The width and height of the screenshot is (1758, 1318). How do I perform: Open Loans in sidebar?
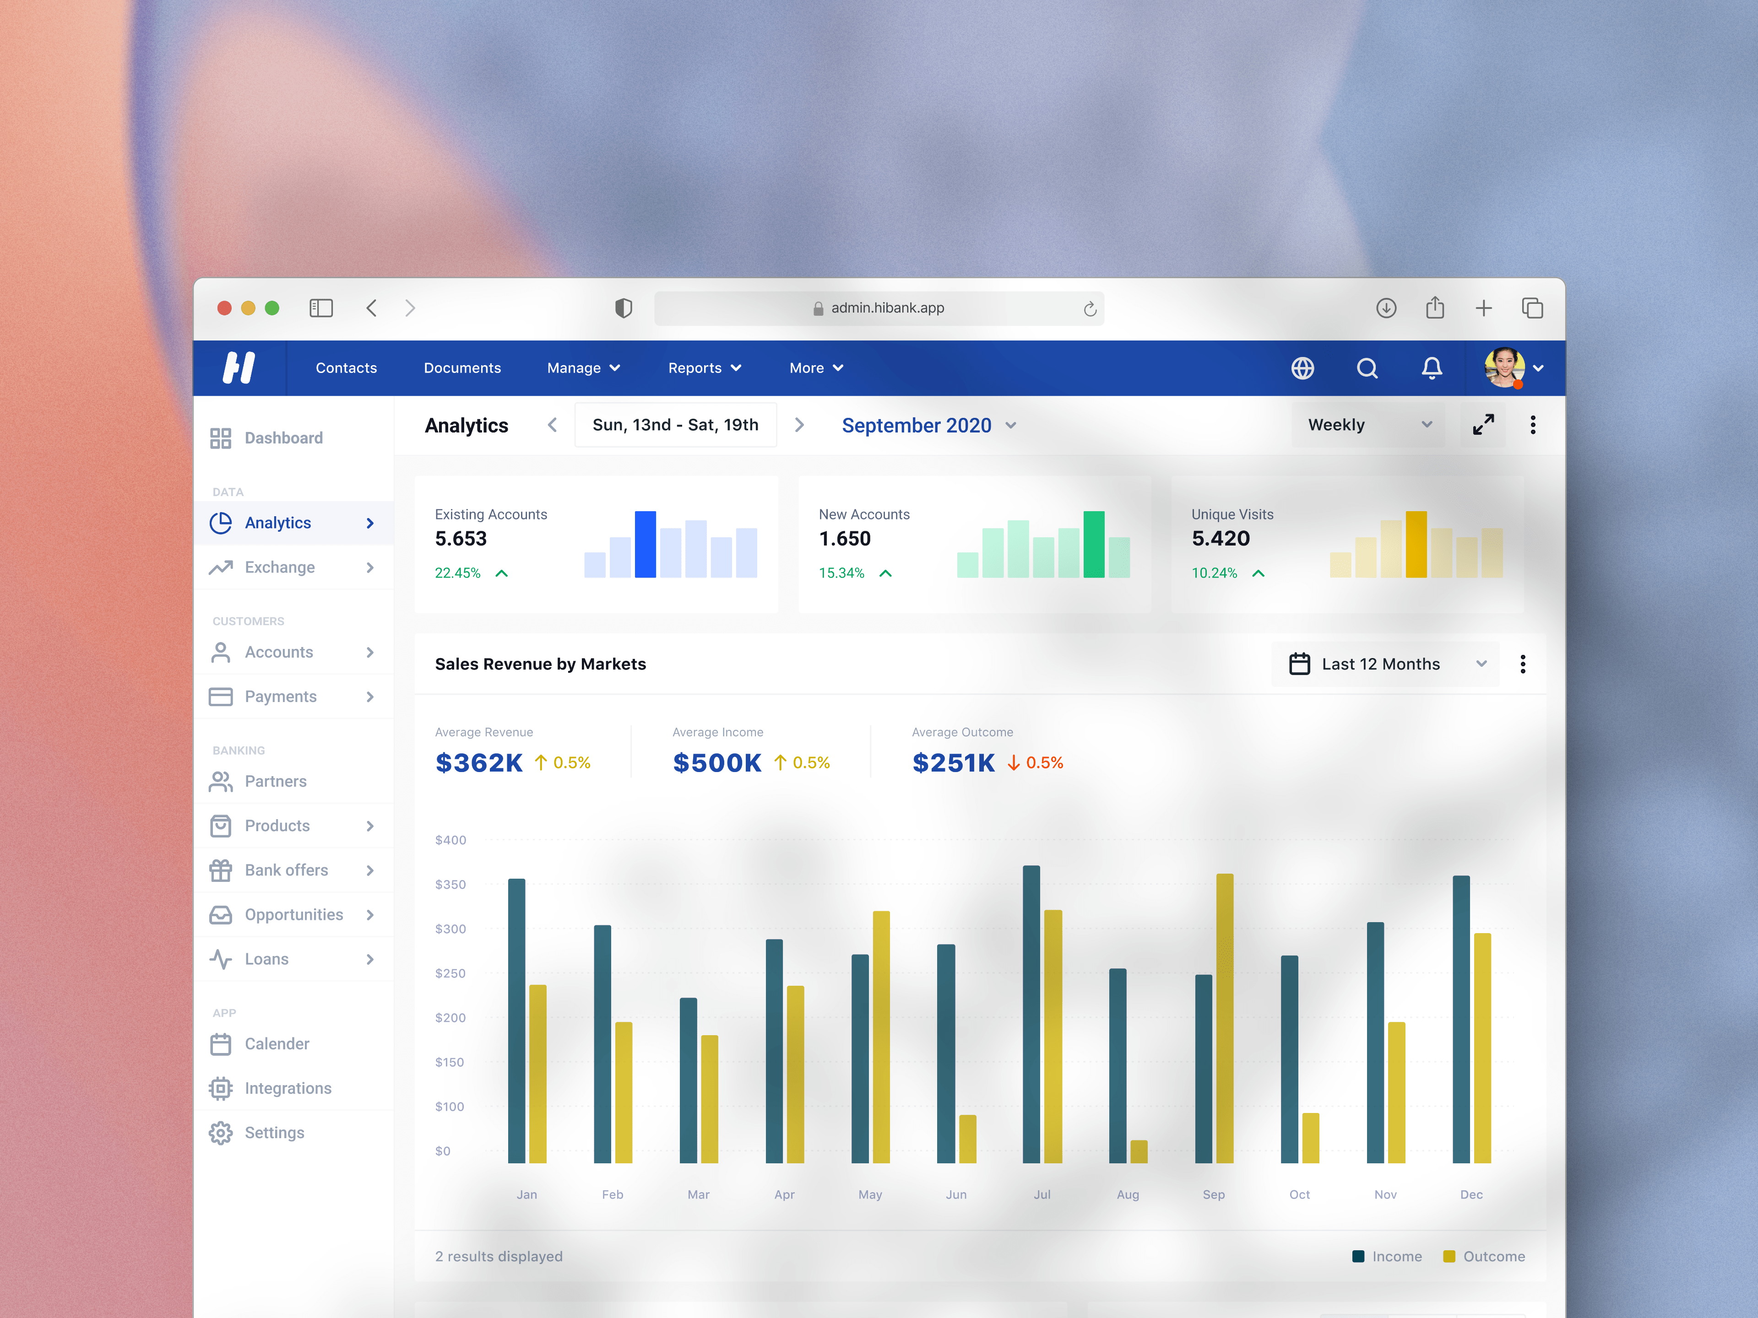(294, 960)
